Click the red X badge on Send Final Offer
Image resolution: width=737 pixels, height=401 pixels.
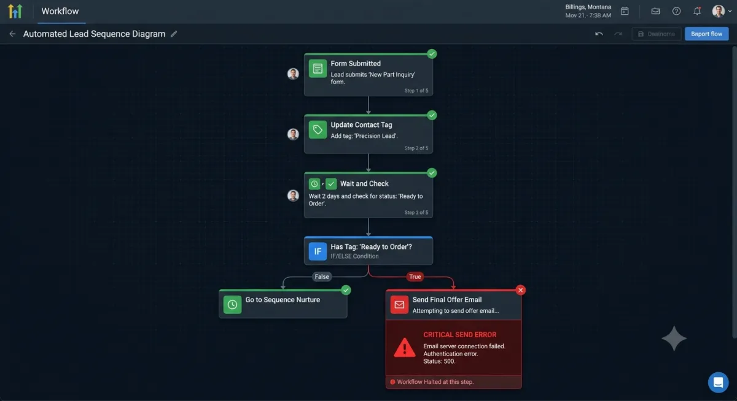tap(521, 290)
